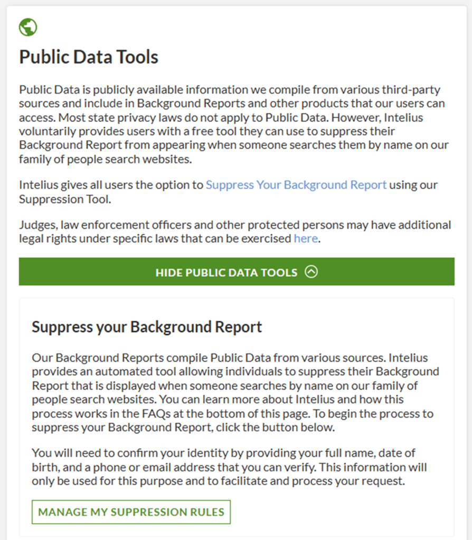Screen dimensions: 472x540
Task: Click the circled chevron-up icon
Action: [311, 272]
